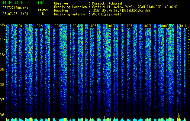
Task: Click observer name Masayuki Kobayashi
Action: [108, 3]
